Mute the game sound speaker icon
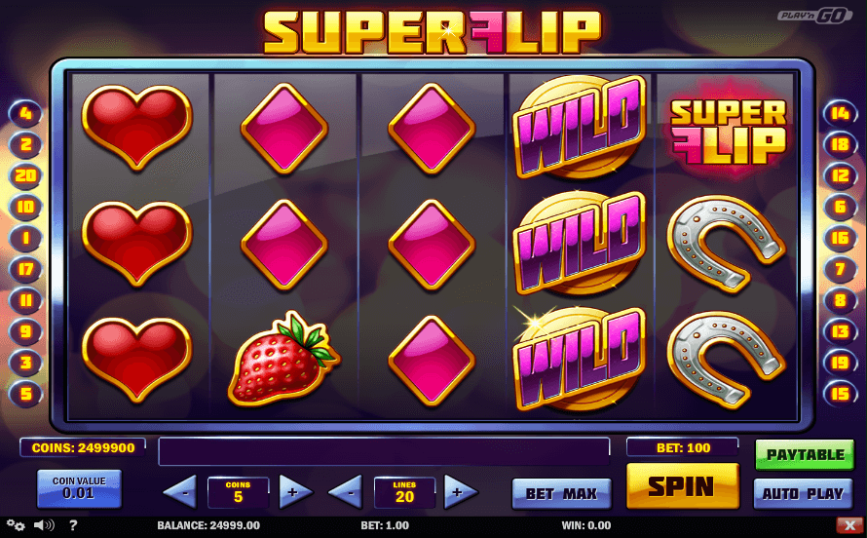This screenshot has width=867, height=538. pos(44,525)
